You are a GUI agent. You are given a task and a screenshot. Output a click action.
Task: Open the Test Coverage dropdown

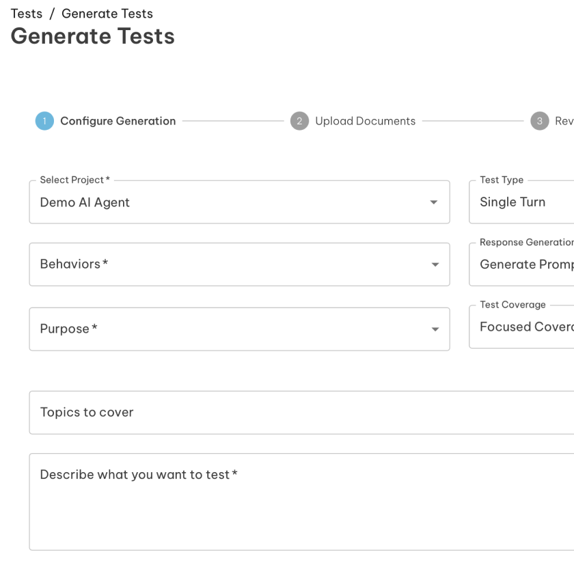click(521, 327)
